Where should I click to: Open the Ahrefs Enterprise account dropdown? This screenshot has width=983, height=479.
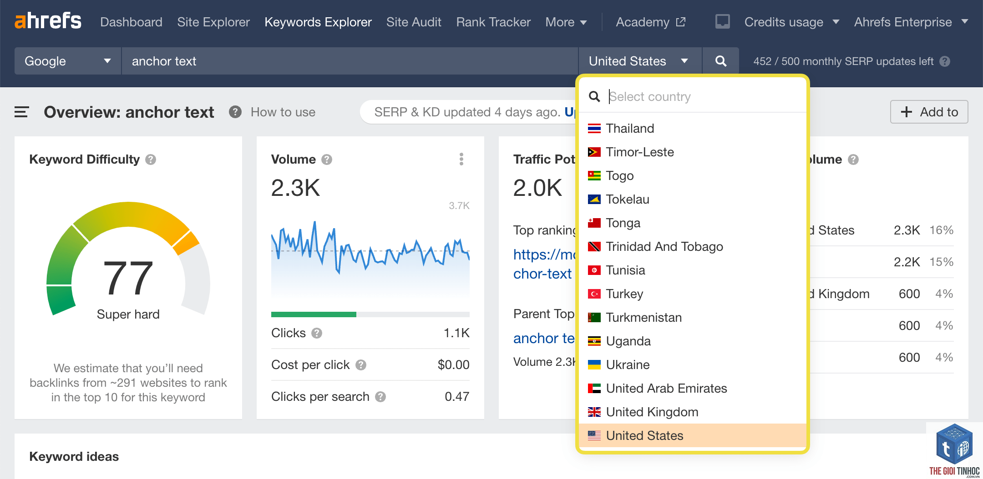click(911, 22)
